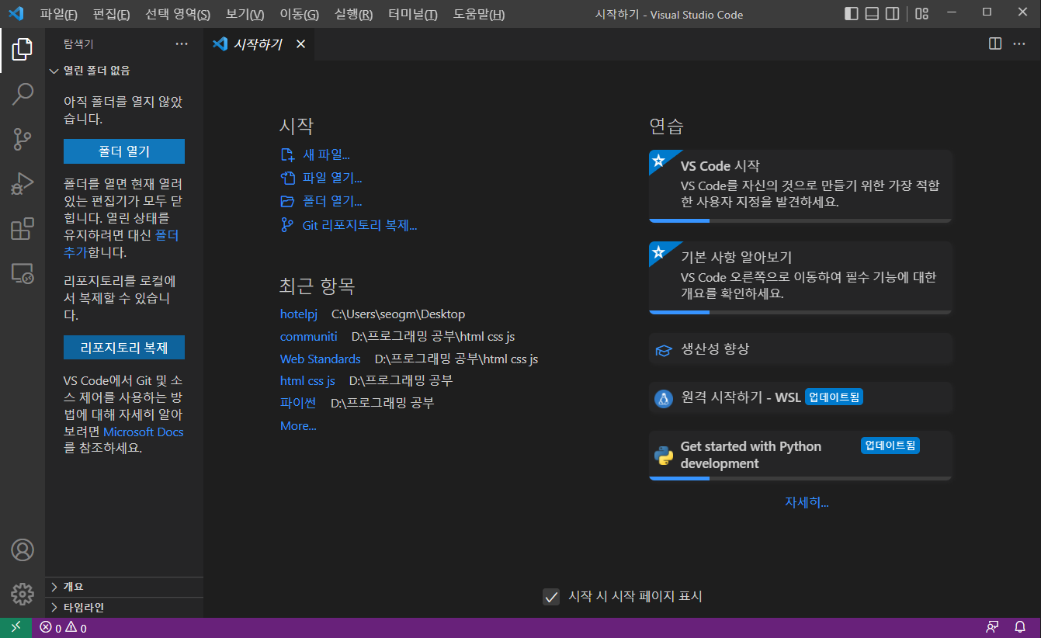Collapse the 열린 폴더 없음 section
Screen dimensions: 1041x638
(124, 71)
